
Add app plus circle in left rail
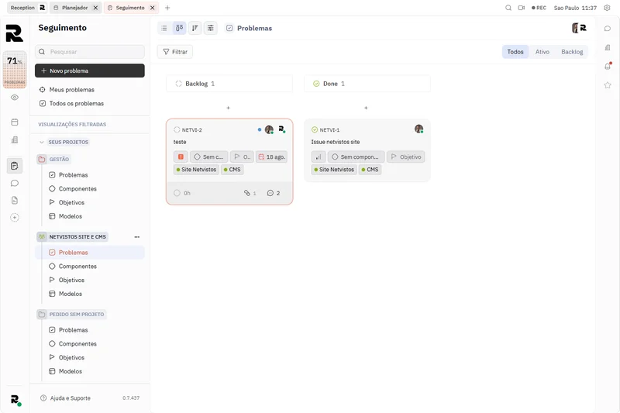pos(15,218)
